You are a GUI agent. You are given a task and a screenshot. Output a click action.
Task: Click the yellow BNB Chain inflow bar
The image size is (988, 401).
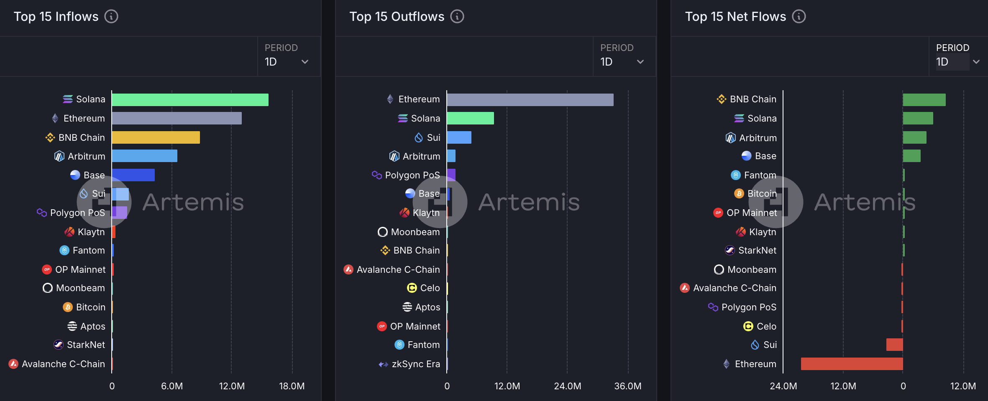tap(156, 137)
